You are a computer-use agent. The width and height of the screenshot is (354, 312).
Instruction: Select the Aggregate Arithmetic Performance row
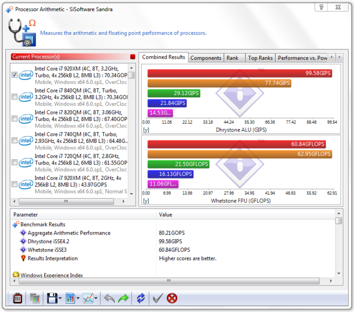pyautogui.click(x=69, y=233)
